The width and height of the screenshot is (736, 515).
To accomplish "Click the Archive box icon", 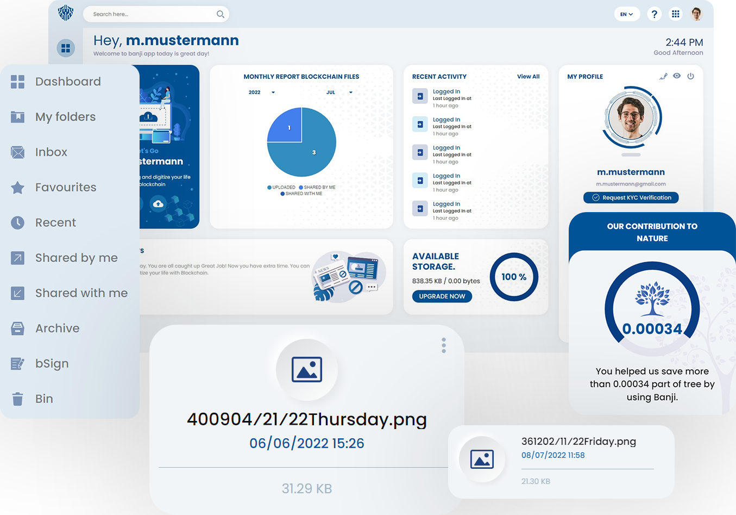I will [x=17, y=328].
